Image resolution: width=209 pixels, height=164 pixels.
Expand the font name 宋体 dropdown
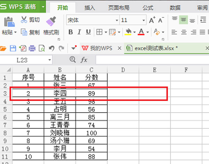tap(117, 20)
